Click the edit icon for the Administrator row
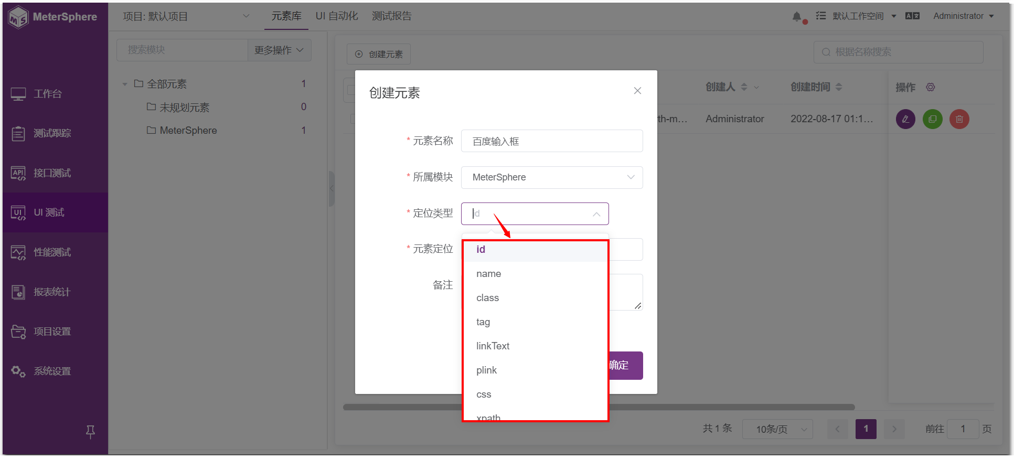Image resolution: width=1014 pixels, height=459 pixels. tap(905, 119)
